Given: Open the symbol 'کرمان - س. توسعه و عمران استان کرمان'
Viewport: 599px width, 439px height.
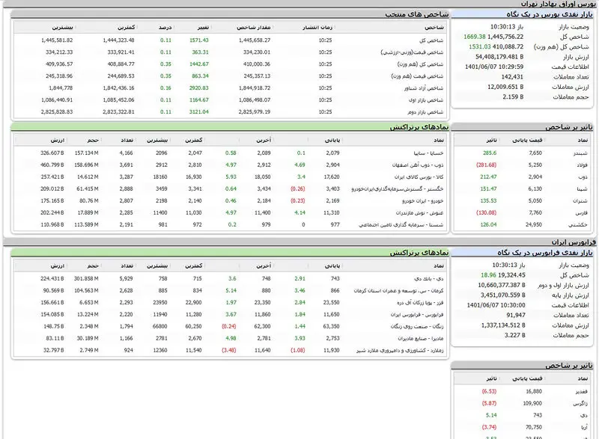Looking at the screenshot, I should click(x=398, y=291).
